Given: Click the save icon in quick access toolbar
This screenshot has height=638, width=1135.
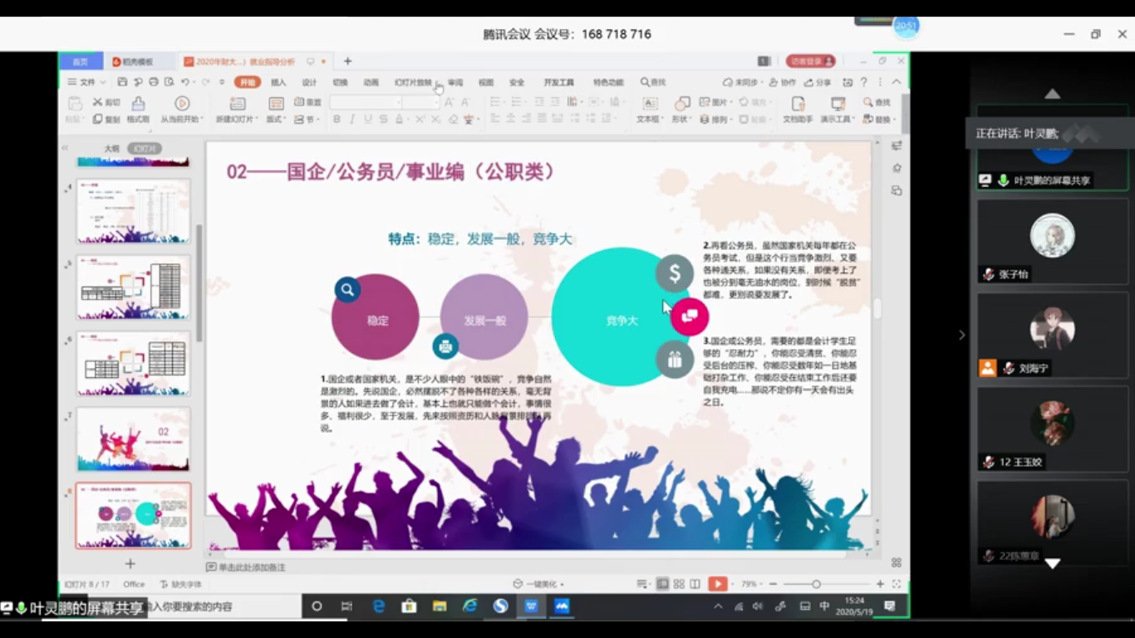Looking at the screenshot, I should point(122,82).
